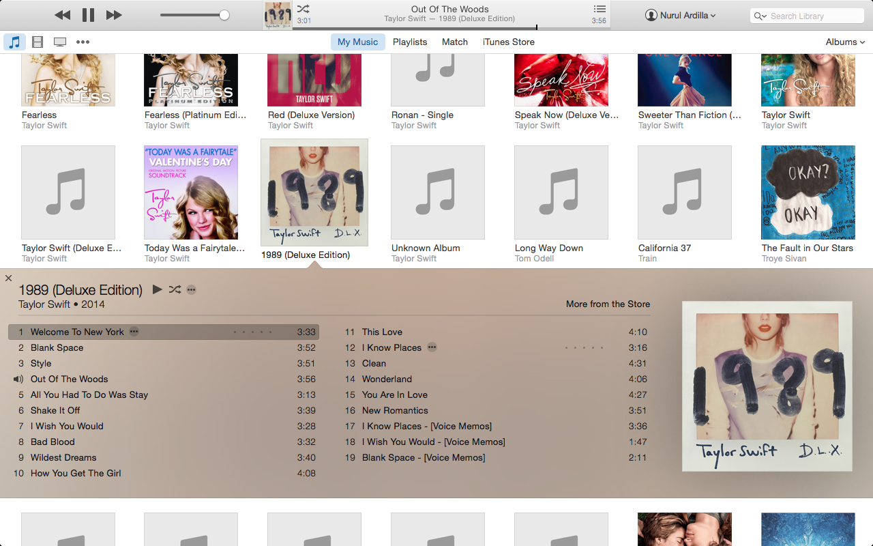The width and height of the screenshot is (873, 546).
Task: Select the Wildest Dreams track
Action: point(164,457)
